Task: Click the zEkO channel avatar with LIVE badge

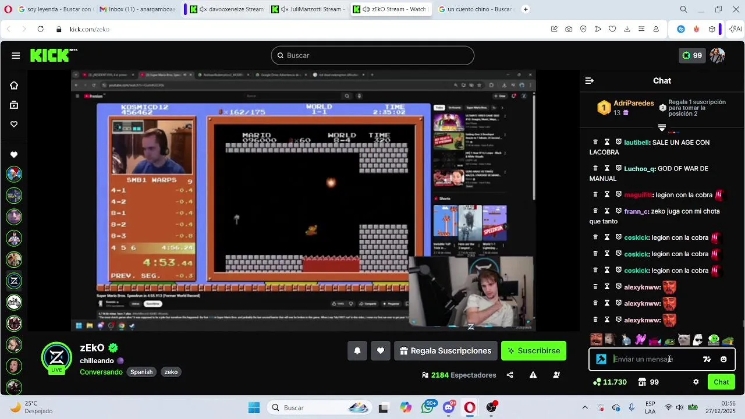Action: [x=56, y=357]
